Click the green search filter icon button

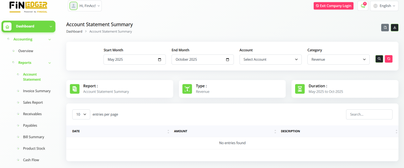[x=379, y=59]
